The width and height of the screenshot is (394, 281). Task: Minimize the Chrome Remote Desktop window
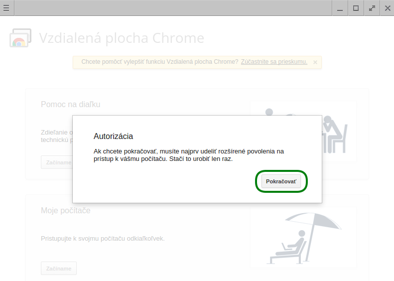pyautogui.click(x=340, y=8)
